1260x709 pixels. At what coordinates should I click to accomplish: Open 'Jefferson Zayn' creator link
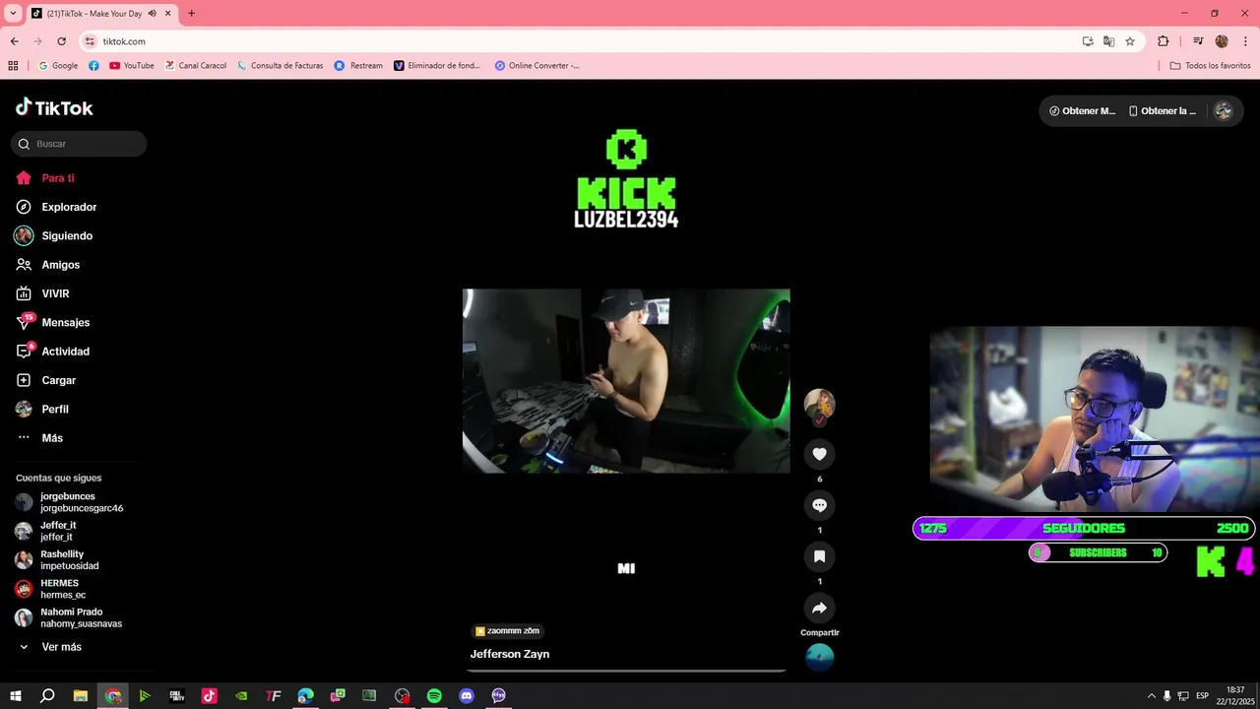point(510,654)
